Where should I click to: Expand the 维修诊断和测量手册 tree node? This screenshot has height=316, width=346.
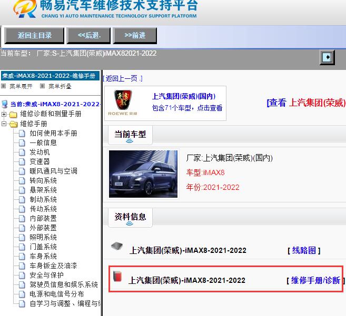tap(4, 114)
